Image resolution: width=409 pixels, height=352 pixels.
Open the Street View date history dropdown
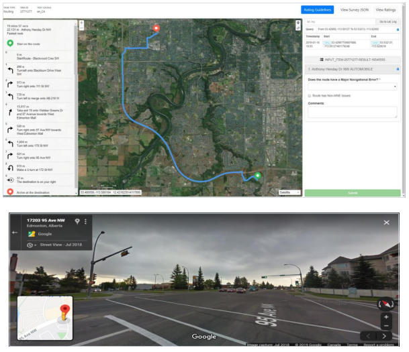point(32,245)
